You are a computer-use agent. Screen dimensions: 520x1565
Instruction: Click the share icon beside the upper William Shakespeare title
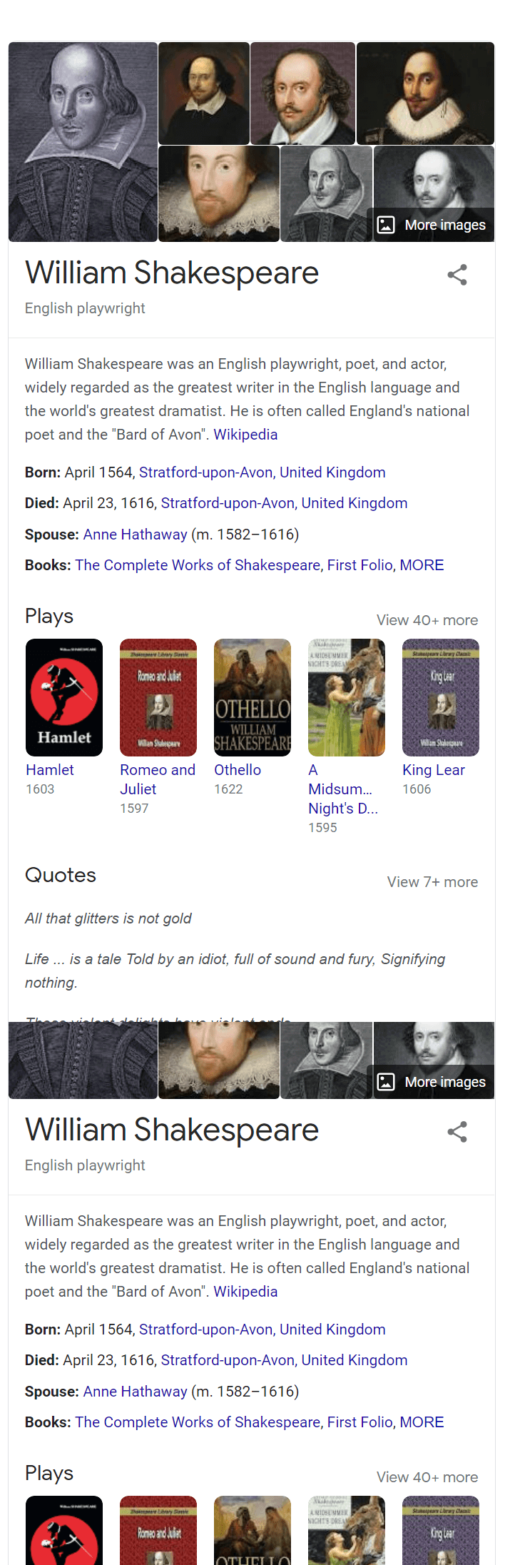click(457, 275)
